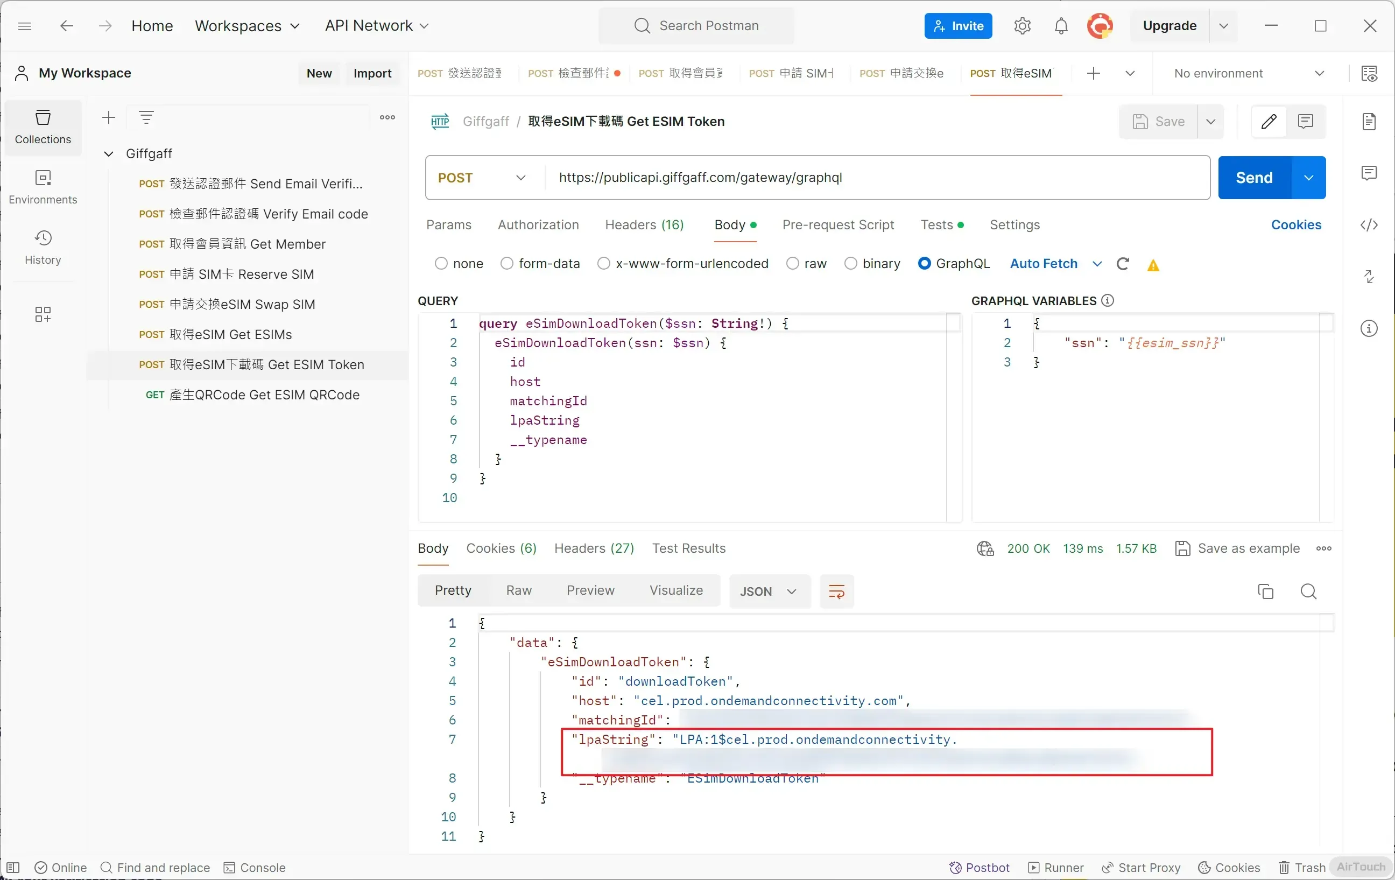Collapse the Giffgaff collection
The width and height of the screenshot is (1395, 880).
108,153
